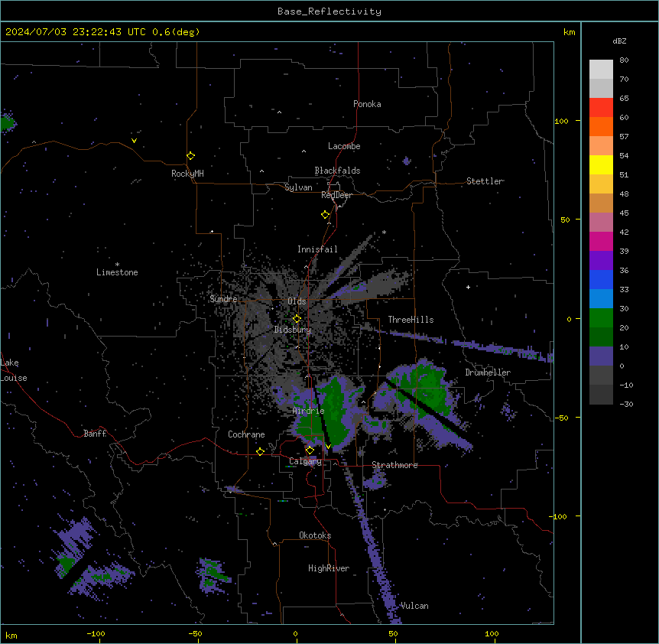Click the 2024/07/03 23:22:43 UTC timestamp

click(76, 32)
